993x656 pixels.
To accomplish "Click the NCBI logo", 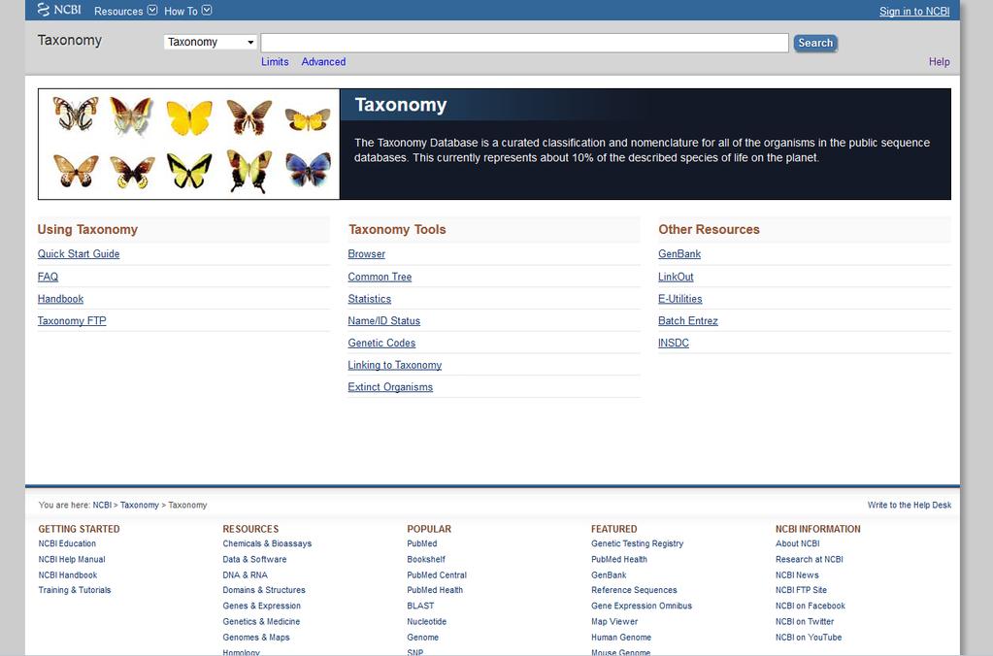I will pos(59,10).
